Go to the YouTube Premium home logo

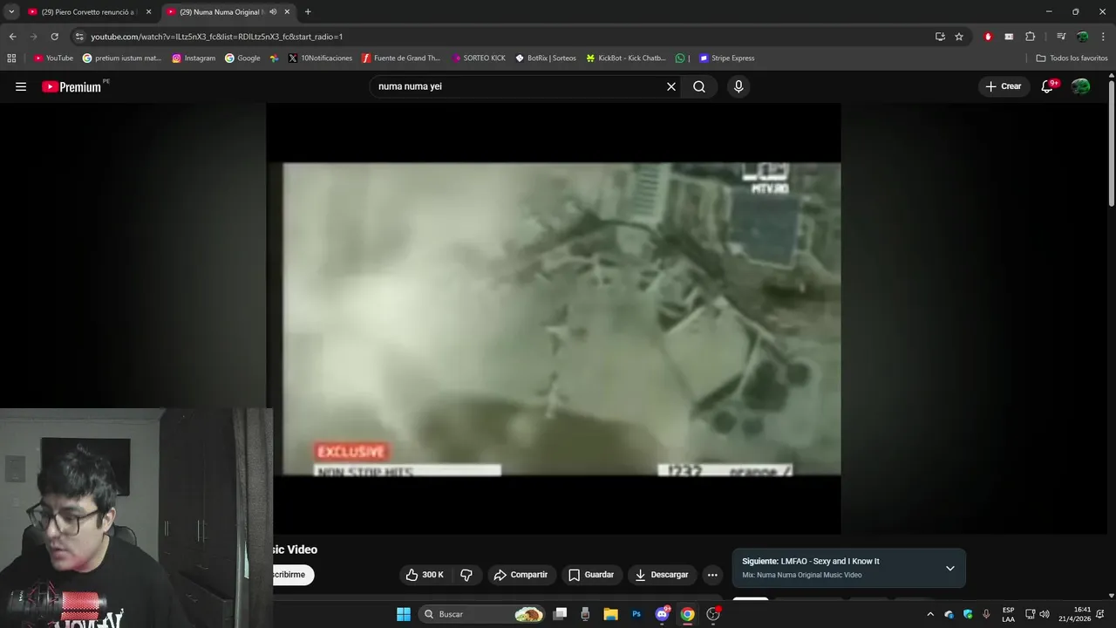coord(74,86)
